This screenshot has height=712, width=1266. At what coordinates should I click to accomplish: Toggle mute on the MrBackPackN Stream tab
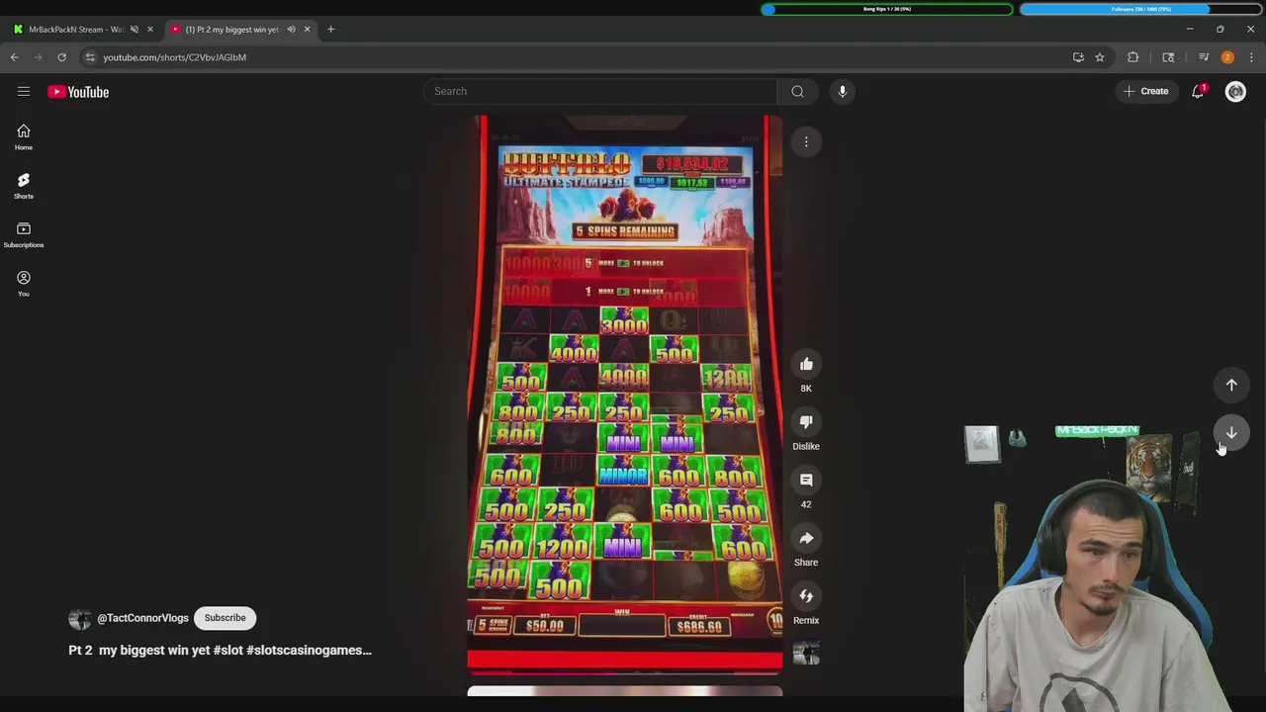pyautogui.click(x=135, y=30)
